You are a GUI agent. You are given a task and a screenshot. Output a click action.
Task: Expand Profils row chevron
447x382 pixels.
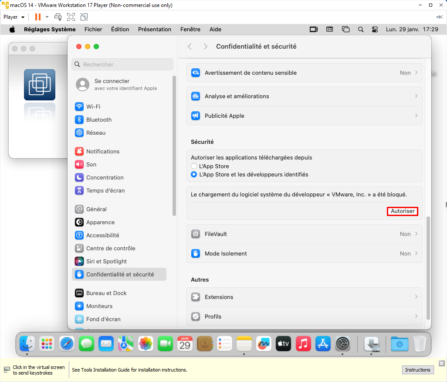416,316
